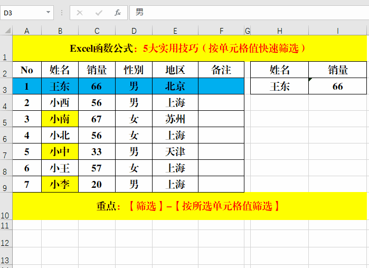The width and height of the screenshot is (369, 268).
Task: Click the 20 sales cell
Action: coord(97,184)
